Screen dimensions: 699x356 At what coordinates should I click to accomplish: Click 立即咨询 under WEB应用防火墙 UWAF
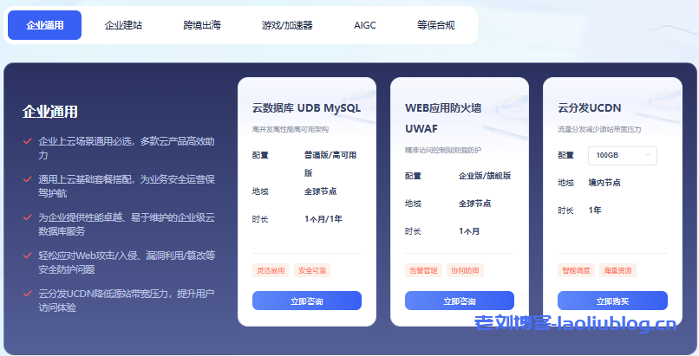coord(460,301)
